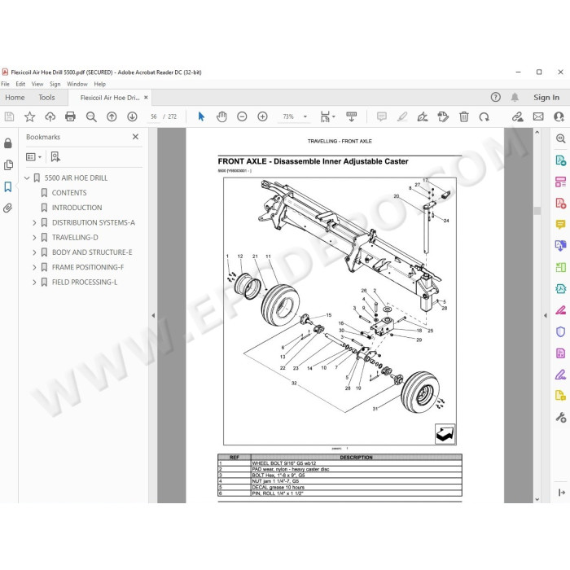Switch to the Home tab

pos(15,98)
